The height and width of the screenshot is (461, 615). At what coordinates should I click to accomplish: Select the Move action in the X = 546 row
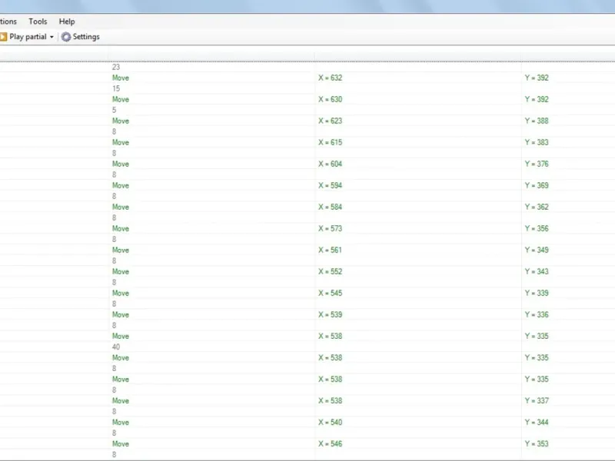(121, 444)
